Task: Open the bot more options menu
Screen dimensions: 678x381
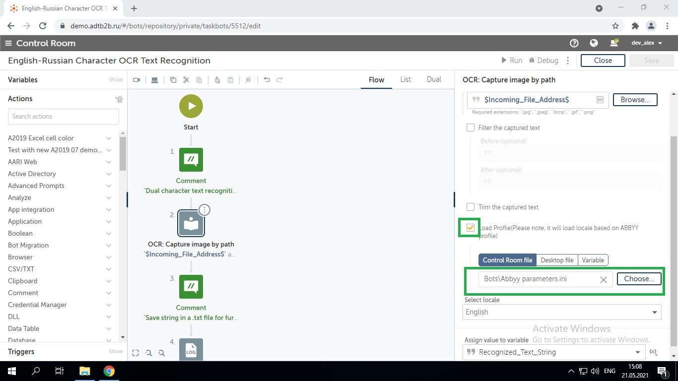Action: click(x=569, y=61)
